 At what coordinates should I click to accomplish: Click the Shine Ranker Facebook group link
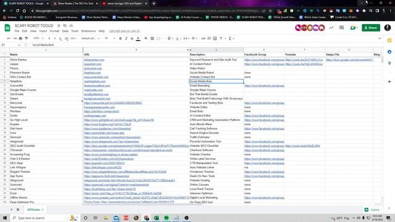click(264, 60)
